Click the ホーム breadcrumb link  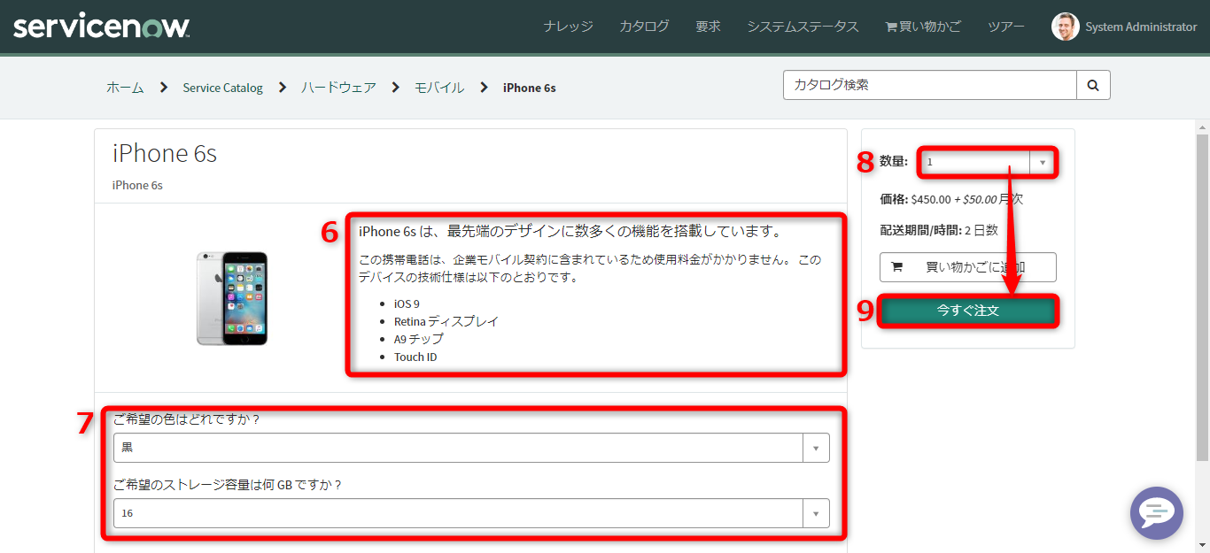[125, 87]
